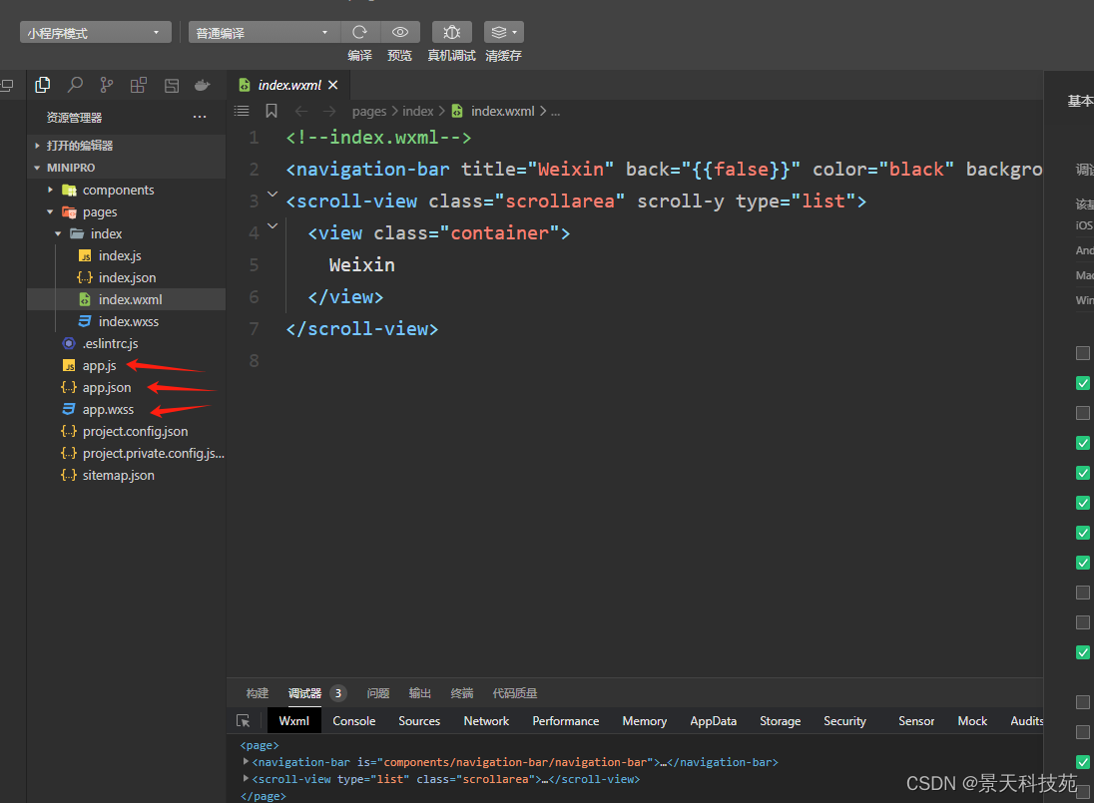
Task: Select the Memory debugger tab
Action: [x=645, y=721]
